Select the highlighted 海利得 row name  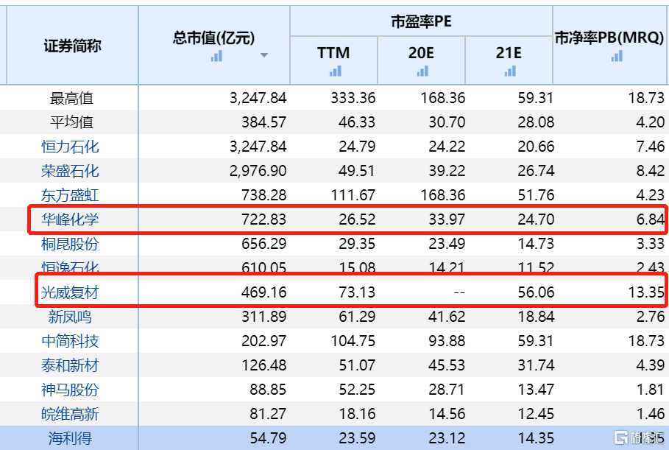point(70,438)
